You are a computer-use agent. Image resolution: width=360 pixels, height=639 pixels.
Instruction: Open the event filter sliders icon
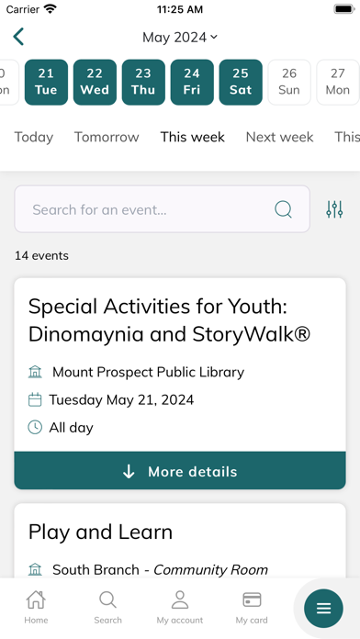click(334, 209)
